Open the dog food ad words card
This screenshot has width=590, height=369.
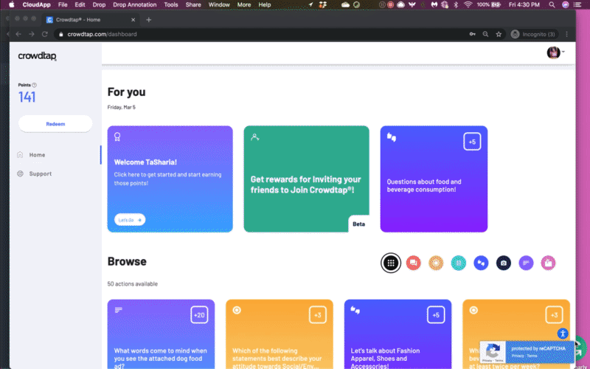(x=161, y=334)
